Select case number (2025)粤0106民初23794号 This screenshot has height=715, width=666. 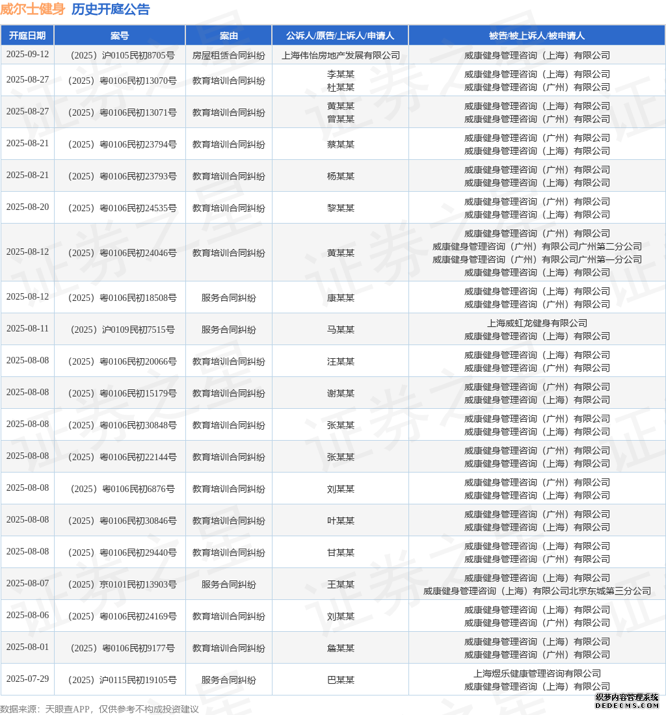122,144
